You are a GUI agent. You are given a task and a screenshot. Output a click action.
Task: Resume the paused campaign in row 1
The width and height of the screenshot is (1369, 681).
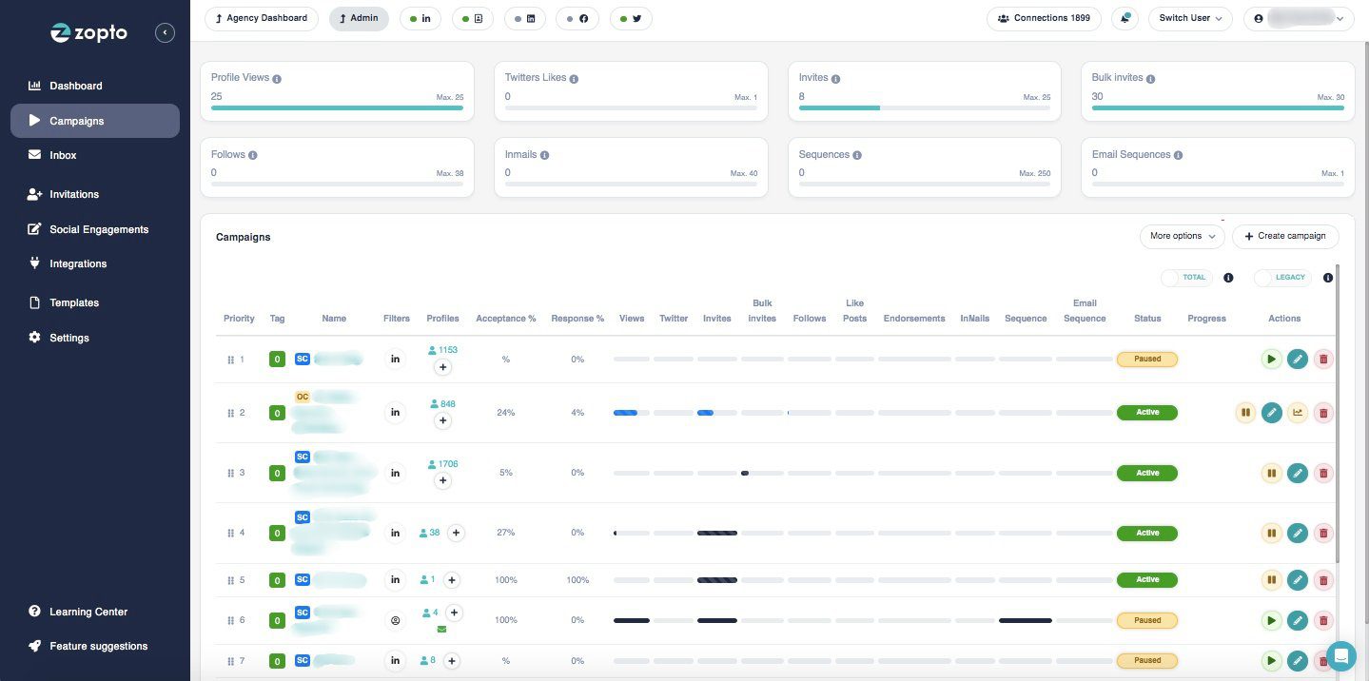(x=1272, y=359)
